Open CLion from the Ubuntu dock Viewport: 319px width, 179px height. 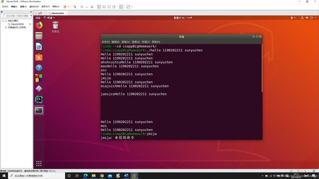coord(39,100)
